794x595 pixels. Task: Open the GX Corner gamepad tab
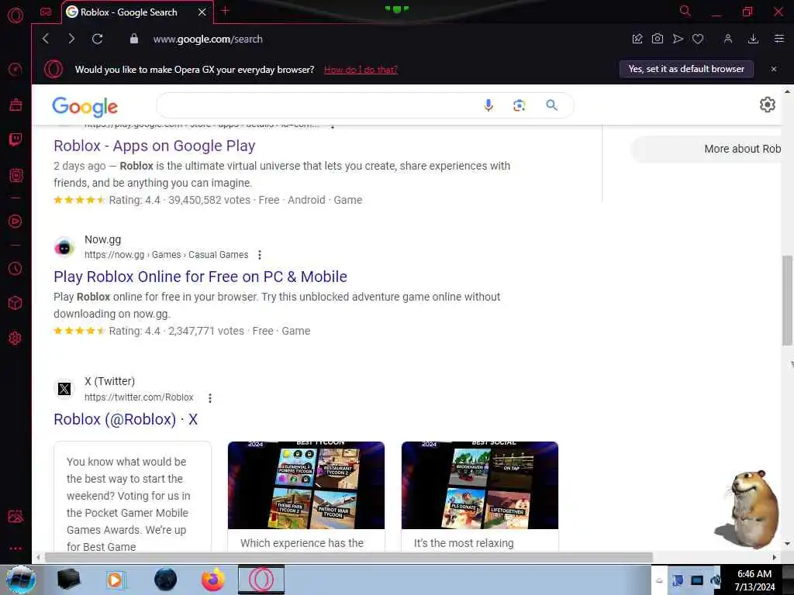click(x=46, y=12)
